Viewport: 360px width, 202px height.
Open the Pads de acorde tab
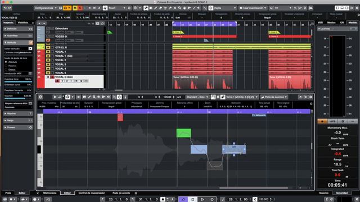121,193
